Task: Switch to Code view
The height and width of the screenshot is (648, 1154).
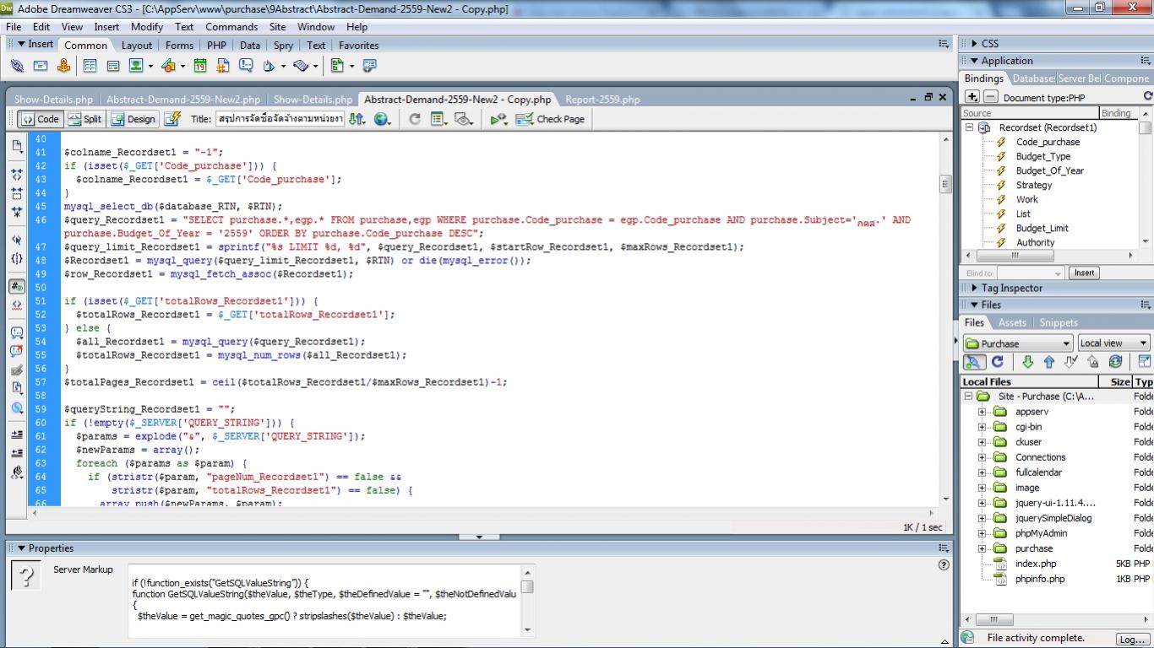Action: (x=40, y=119)
